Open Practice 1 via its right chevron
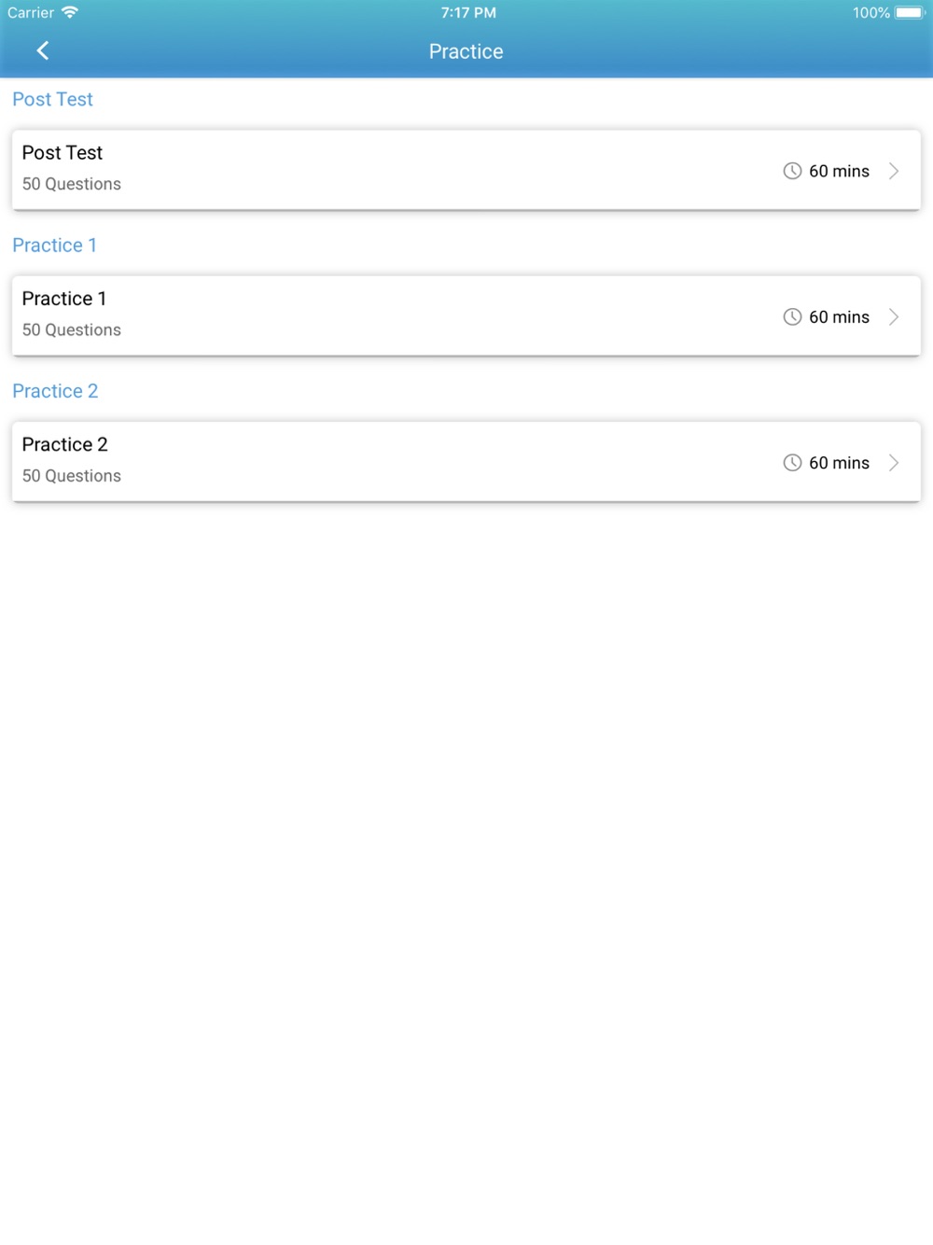The height and width of the screenshot is (1245, 933). point(894,316)
